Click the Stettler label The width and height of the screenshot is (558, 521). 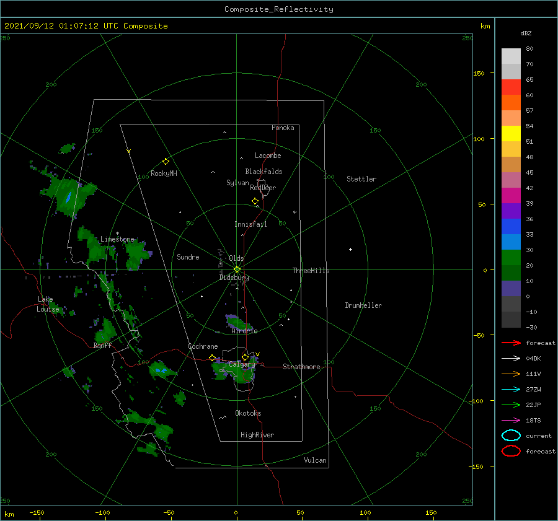pos(361,179)
